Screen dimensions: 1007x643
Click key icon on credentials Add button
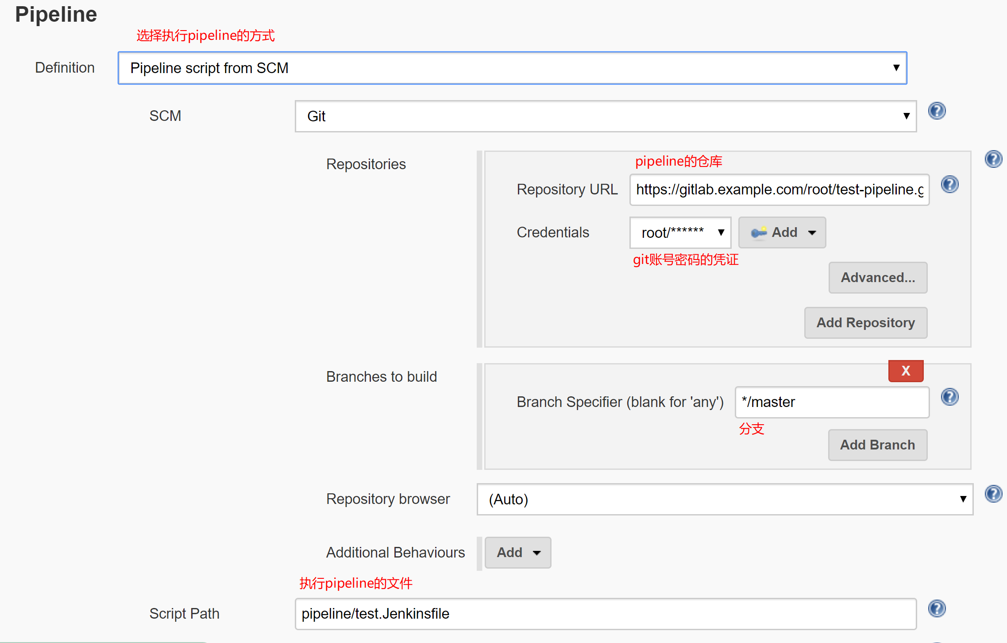pyautogui.click(x=759, y=232)
